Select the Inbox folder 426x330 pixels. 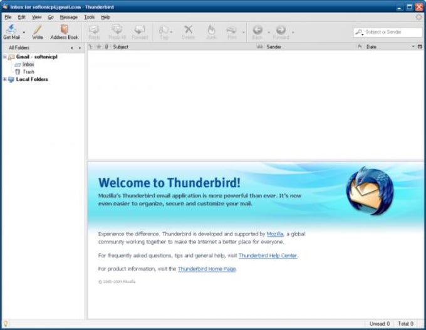pos(28,64)
